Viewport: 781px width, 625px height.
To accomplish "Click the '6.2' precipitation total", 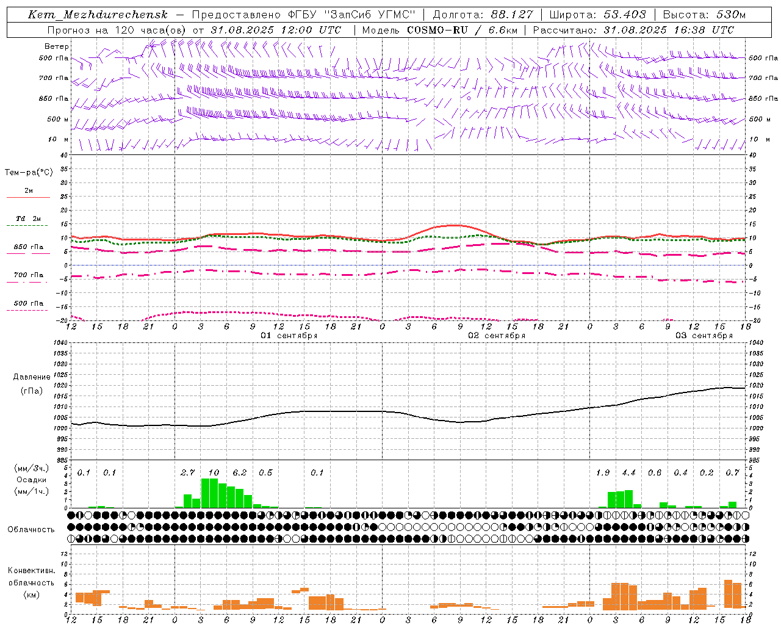I will pos(240,473).
